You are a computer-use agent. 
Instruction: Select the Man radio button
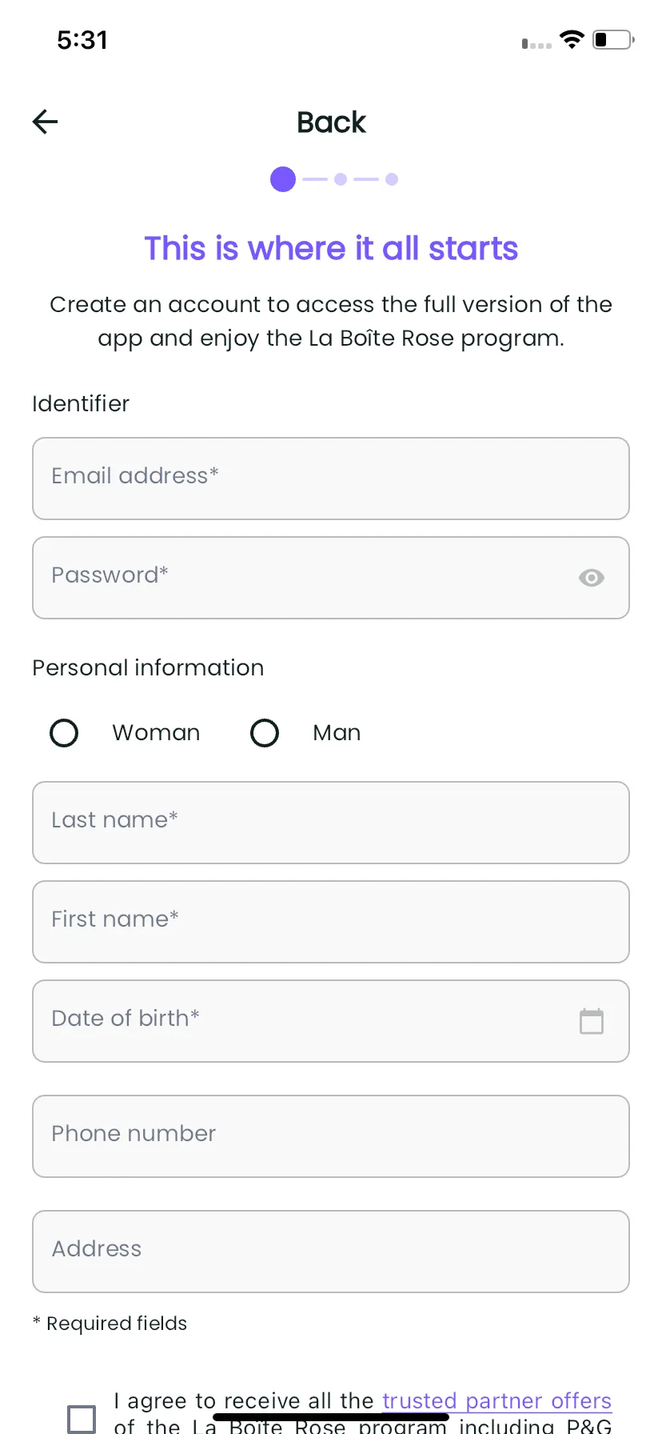[x=265, y=733]
